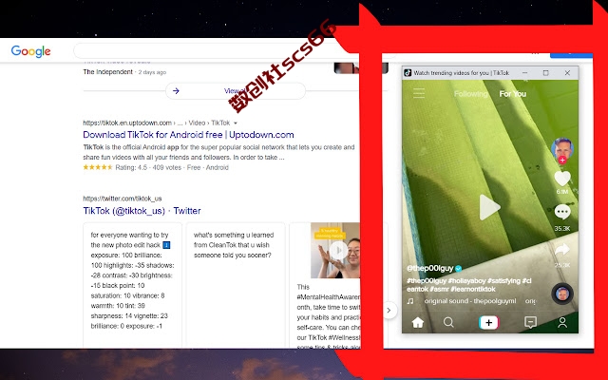This screenshot has height=380, width=608.
Task: Open the creator's profile avatar in TikTok
Action: point(561,148)
